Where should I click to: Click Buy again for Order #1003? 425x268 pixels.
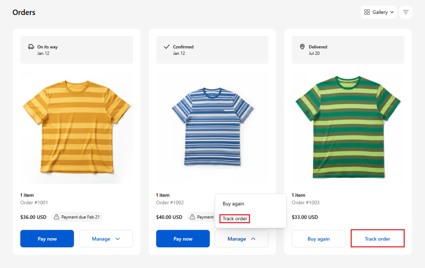[x=318, y=238]
